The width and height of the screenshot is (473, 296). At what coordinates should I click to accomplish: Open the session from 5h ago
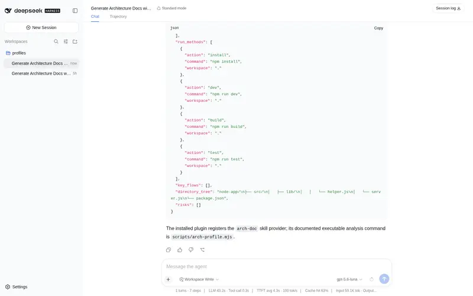coord(41,73)
